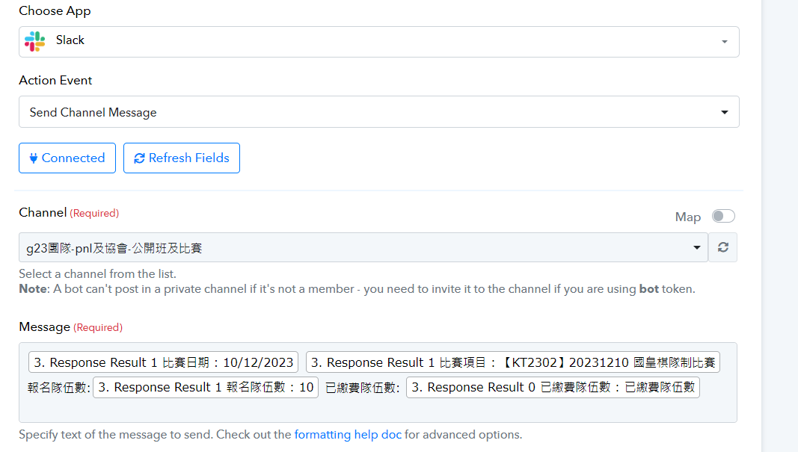
Task: Click the Slack logo icon
Action: point(34,41)
